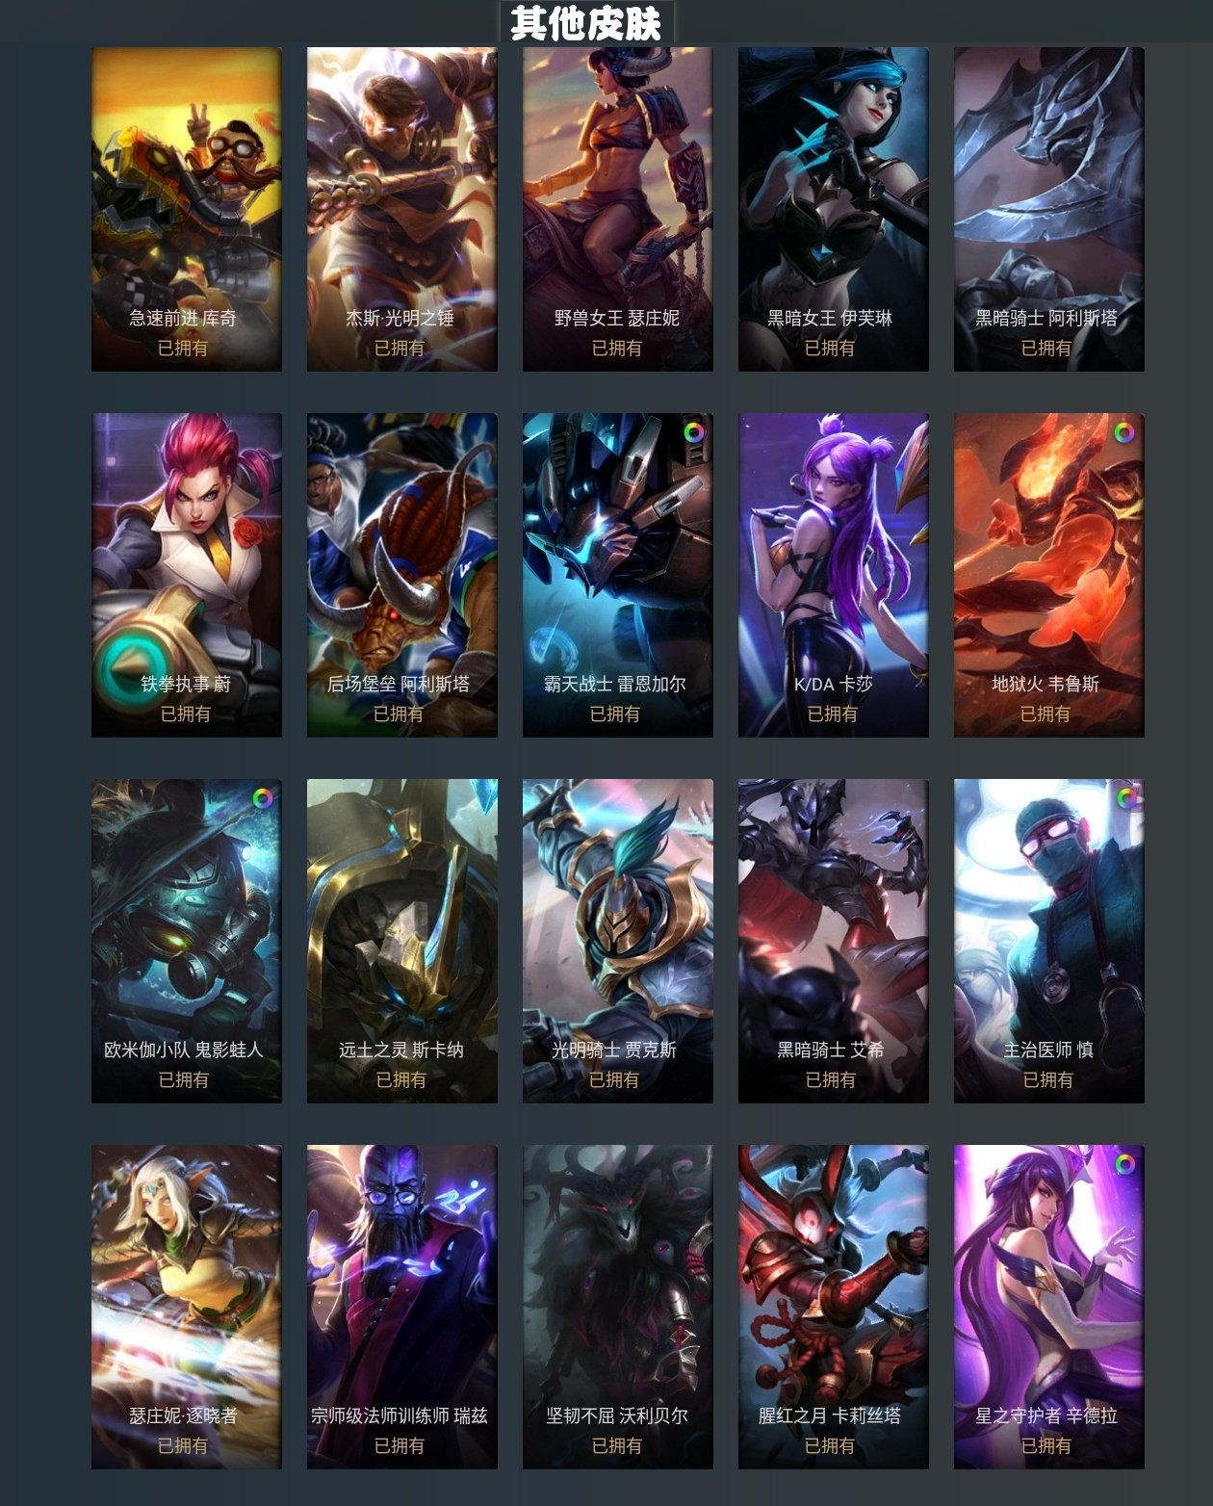This screenshot has height=1506, width=1213.
Task: Click 已拥有 label under 宗师级法师训练师 瑞兹
Action: (x=400, y=1445)
